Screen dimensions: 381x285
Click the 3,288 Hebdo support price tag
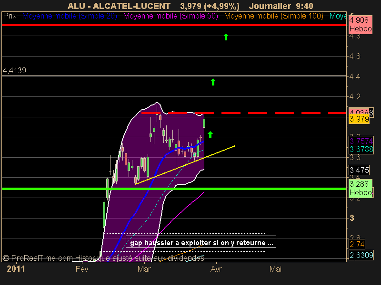[x=361, y=188]
